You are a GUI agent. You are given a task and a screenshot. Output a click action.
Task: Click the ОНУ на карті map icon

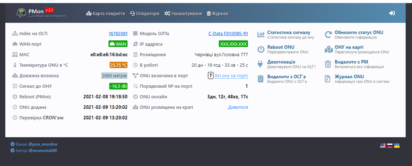pos(328,49)
